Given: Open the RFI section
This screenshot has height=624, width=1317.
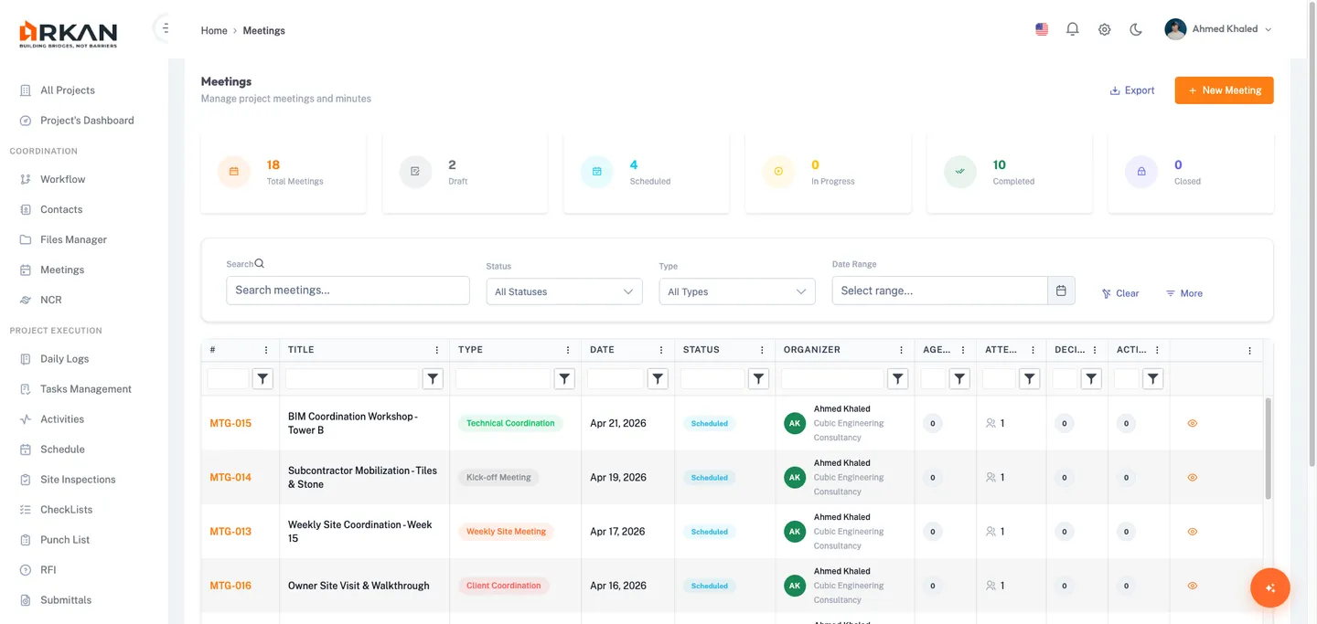Looking at the screenshot, I should (x=51, y=569).
